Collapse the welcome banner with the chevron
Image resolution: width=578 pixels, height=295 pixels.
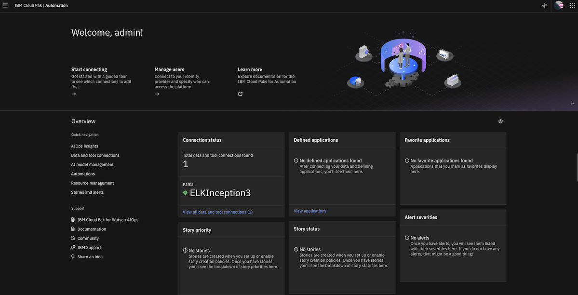point(572,104)
